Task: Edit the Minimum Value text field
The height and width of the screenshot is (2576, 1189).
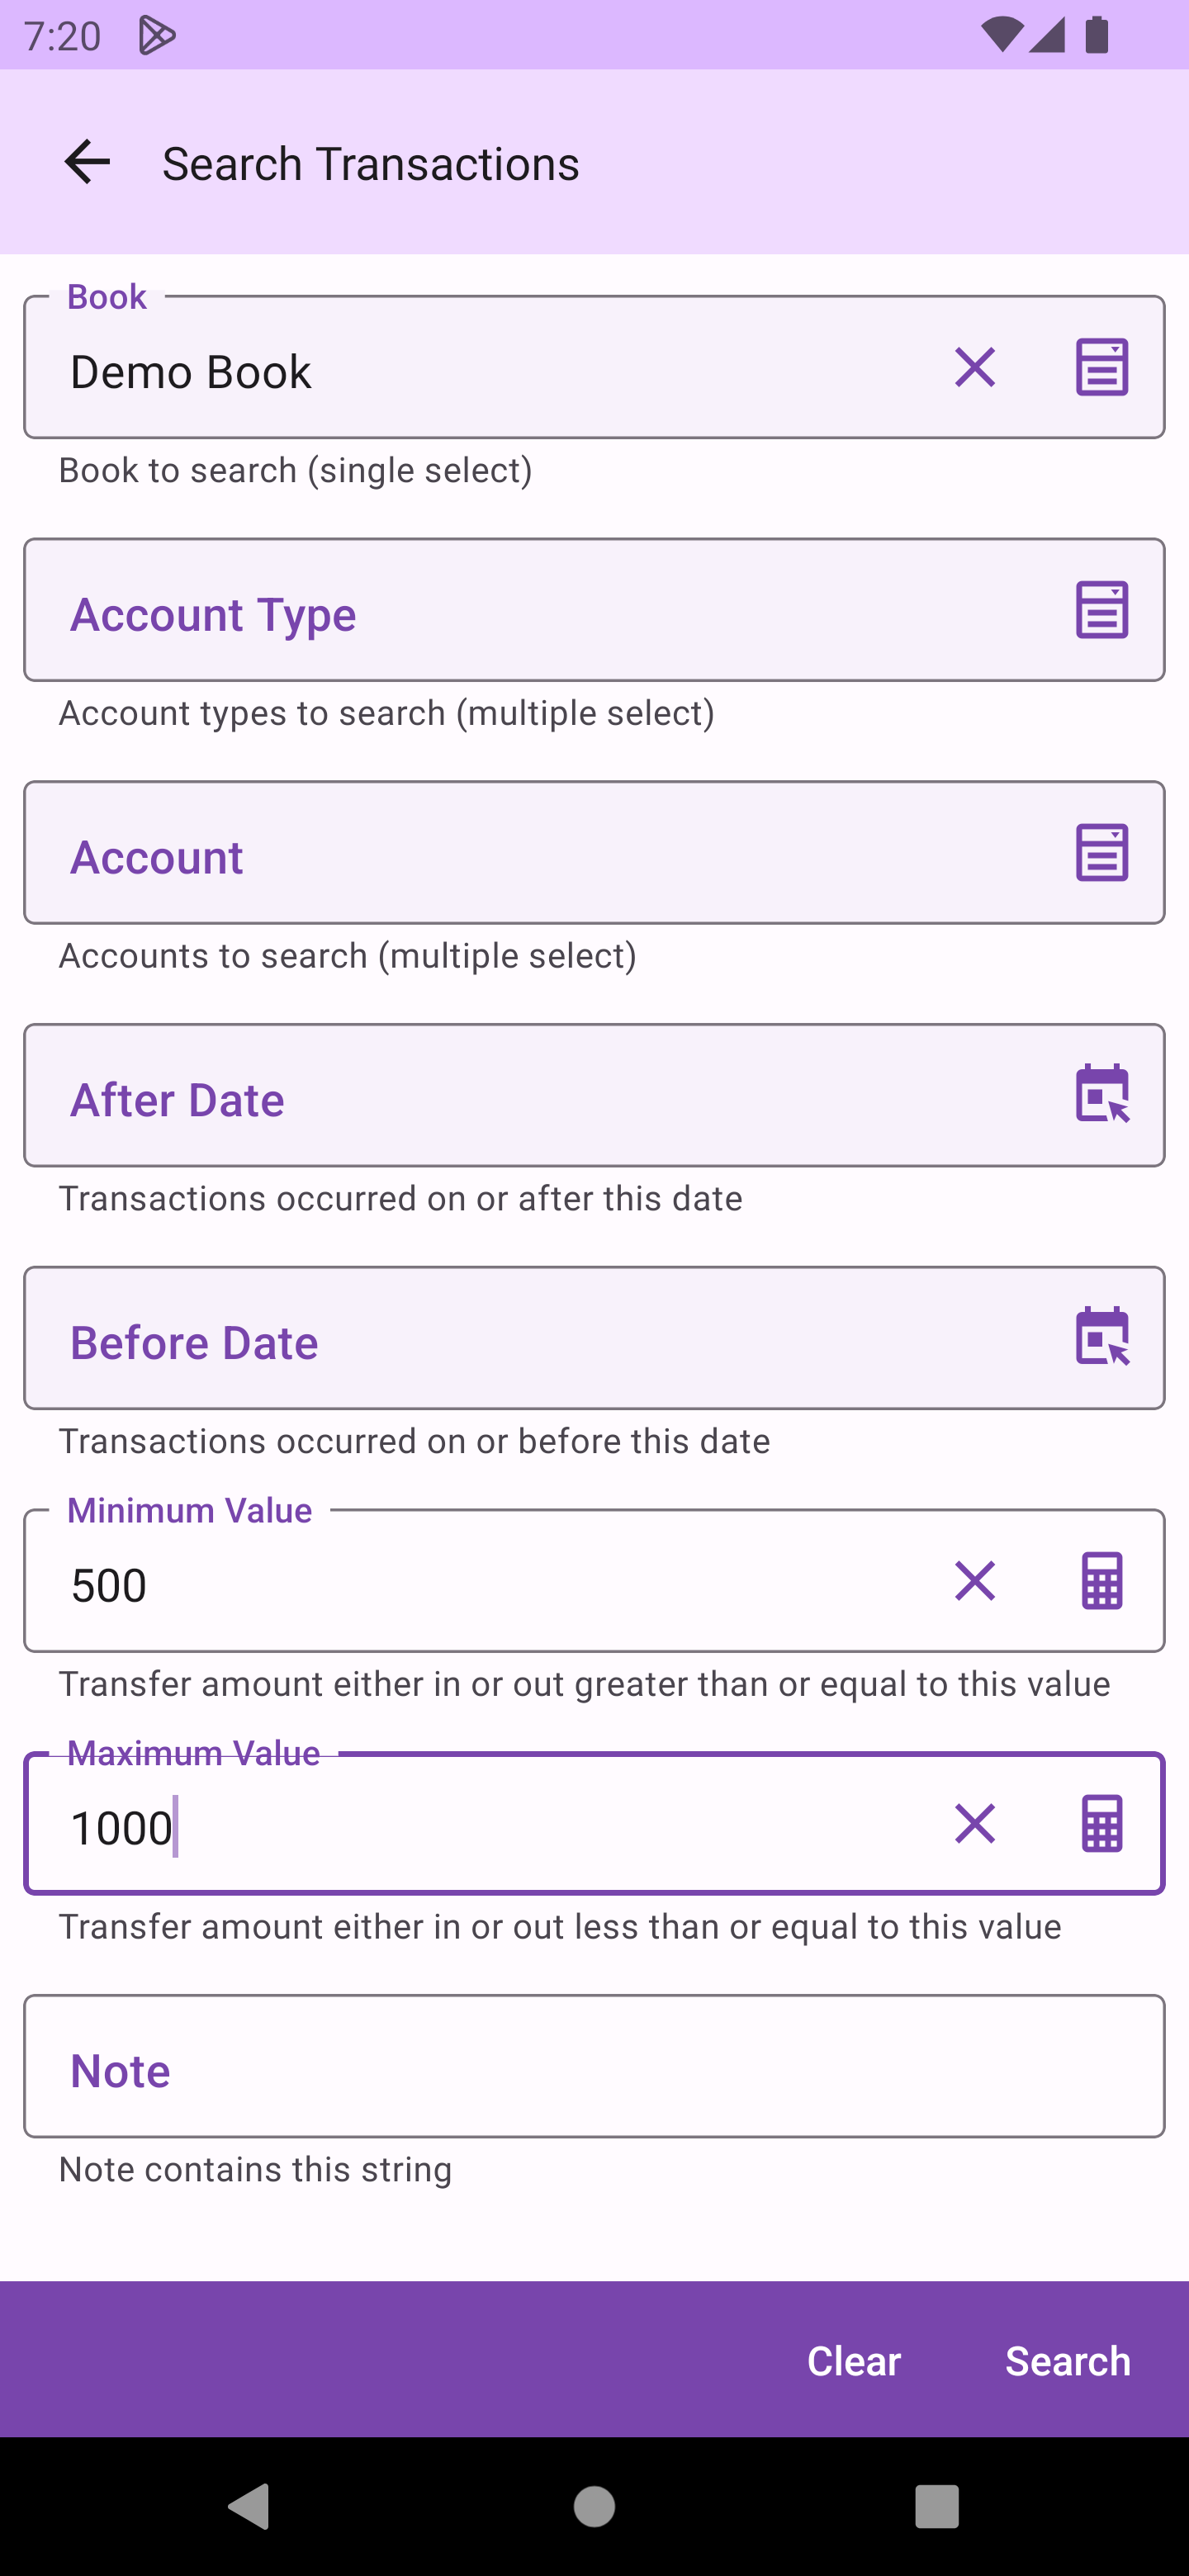Action: tap(480, 1583)
